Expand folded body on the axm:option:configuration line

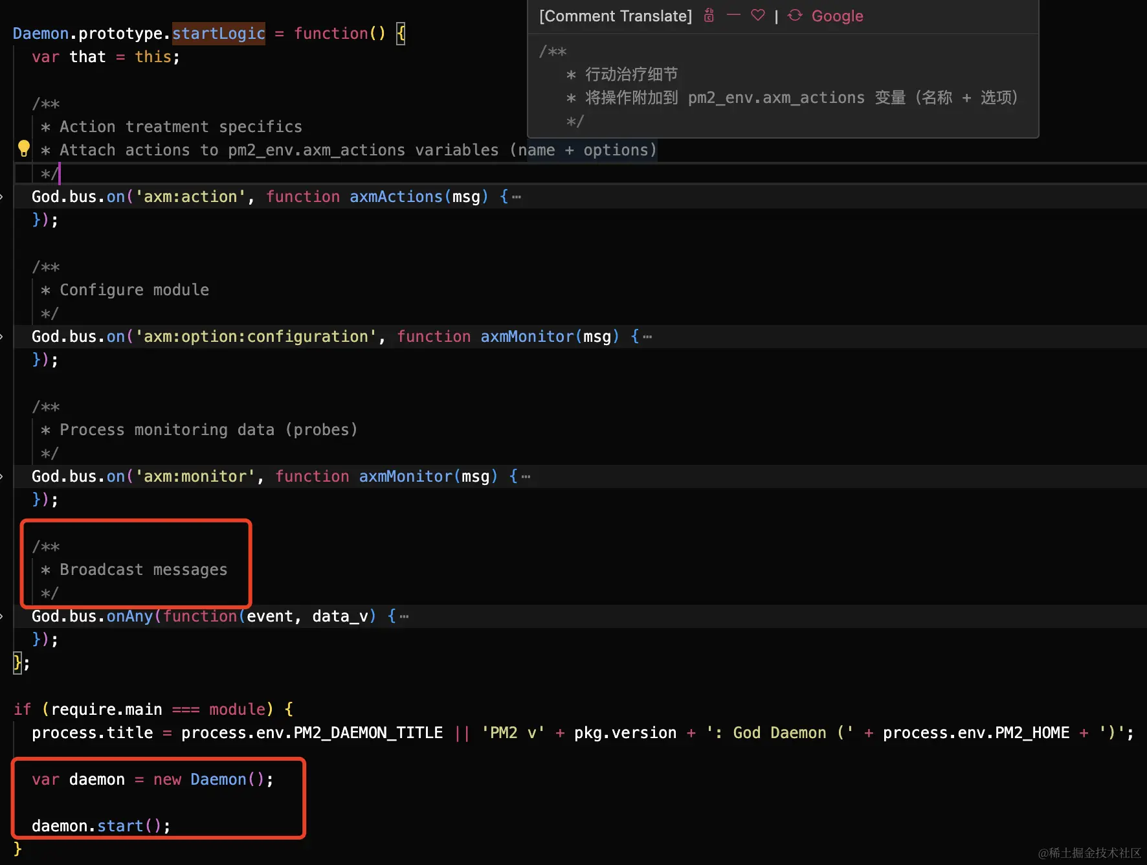[647, 337]
